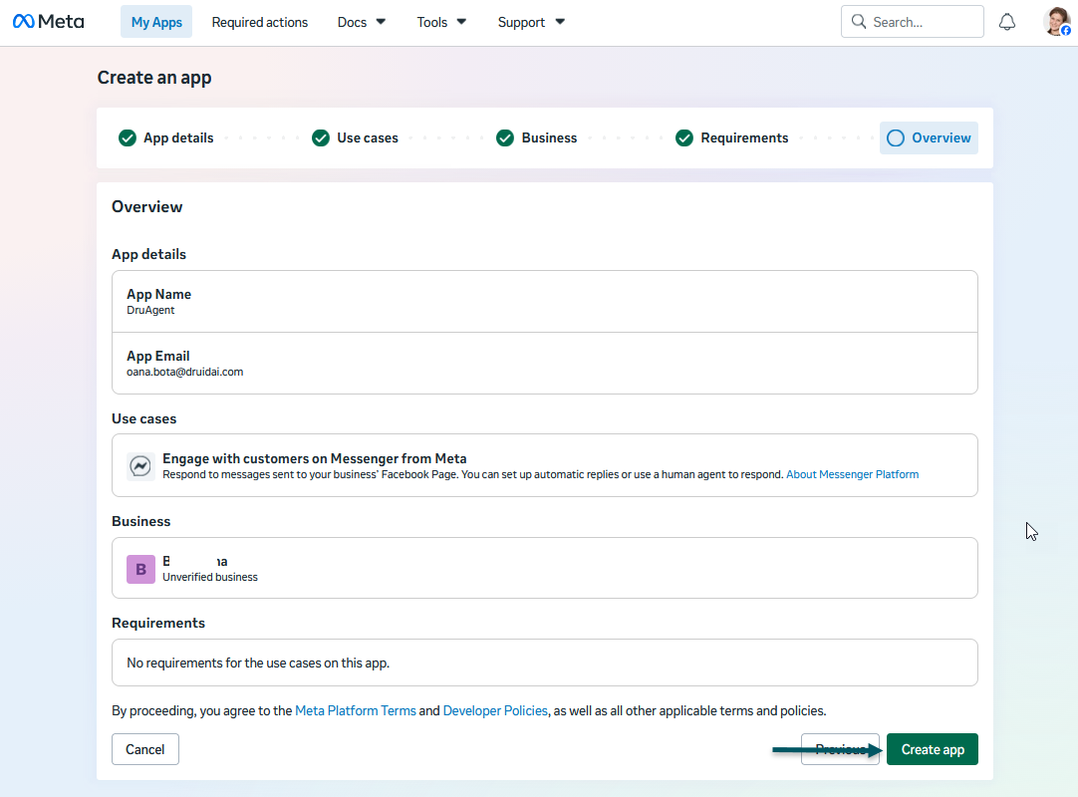Click the Previous button
The image size is (1078, 797).
[x=840, y=749]
